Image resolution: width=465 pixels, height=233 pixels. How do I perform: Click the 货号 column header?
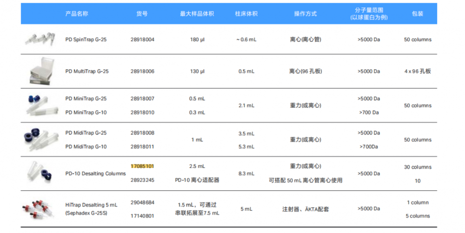point(142,14)
